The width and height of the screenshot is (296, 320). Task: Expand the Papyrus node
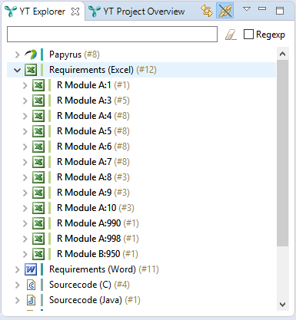(x=17, y=54)
